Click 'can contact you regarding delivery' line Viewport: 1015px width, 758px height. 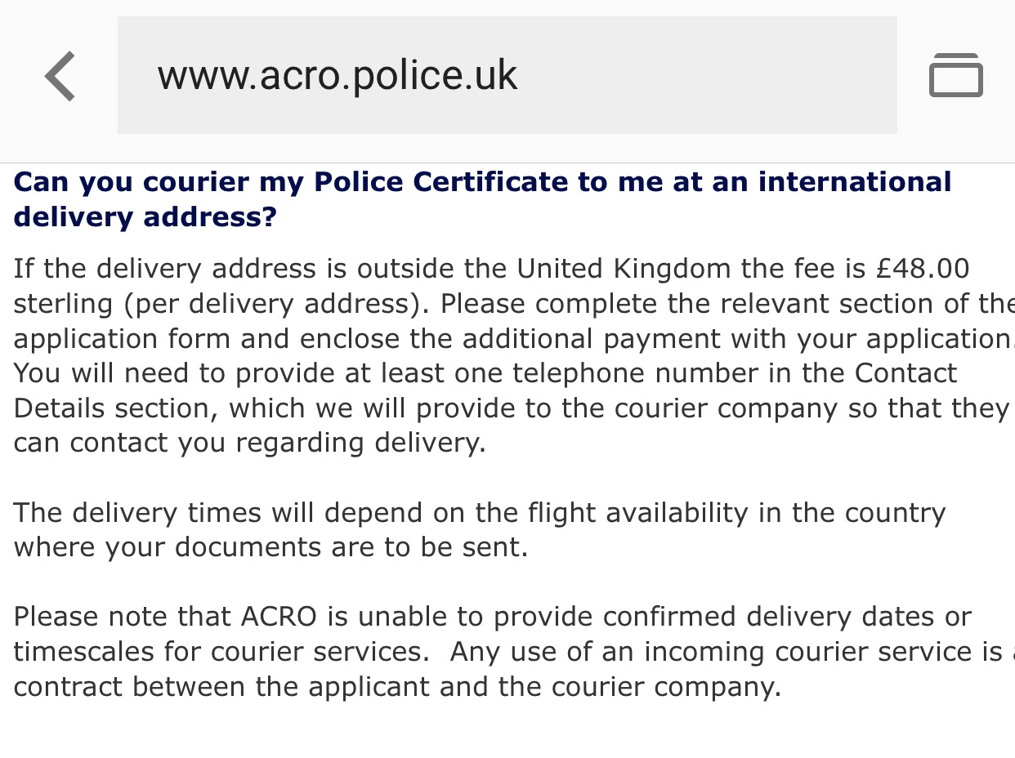tap(250, 443)
